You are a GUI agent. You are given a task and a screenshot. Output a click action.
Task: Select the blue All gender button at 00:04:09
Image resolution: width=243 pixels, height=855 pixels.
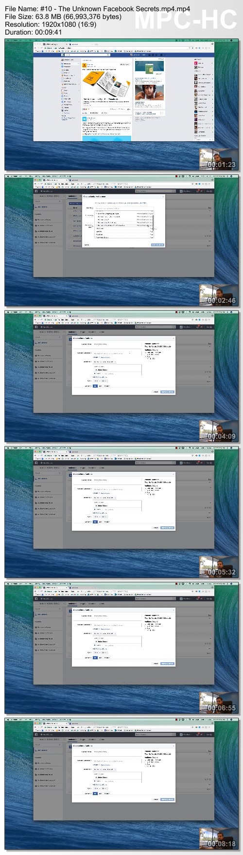[x=95, y=386]
